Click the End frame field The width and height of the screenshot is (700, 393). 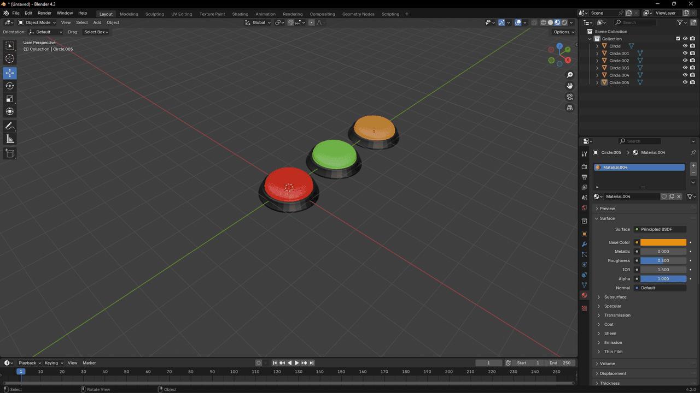pyautogui.click(x=560, y=363)
